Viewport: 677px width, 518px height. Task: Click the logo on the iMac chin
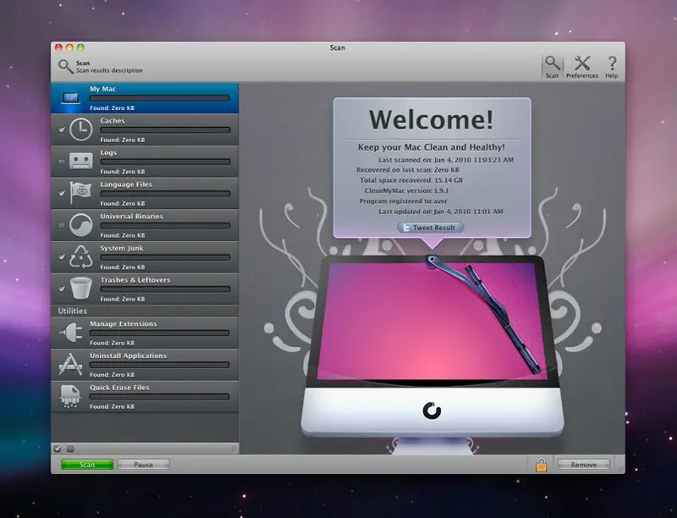coord(432,411)
